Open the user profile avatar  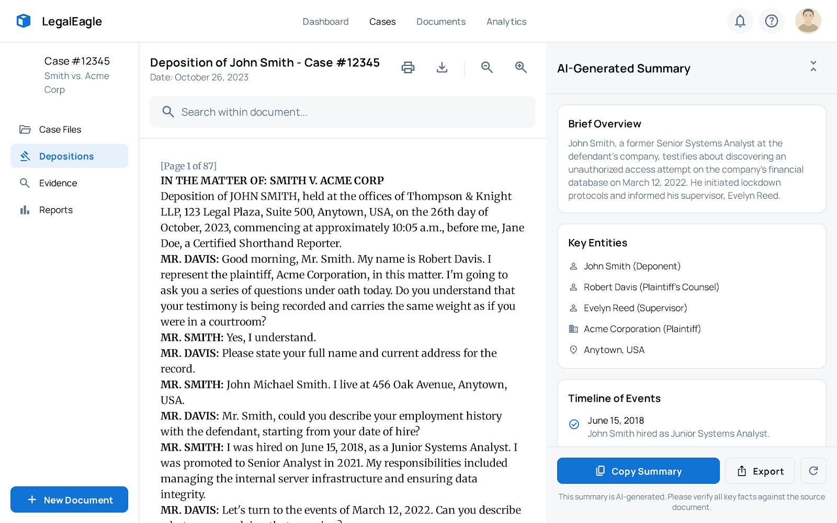point(808,21)
